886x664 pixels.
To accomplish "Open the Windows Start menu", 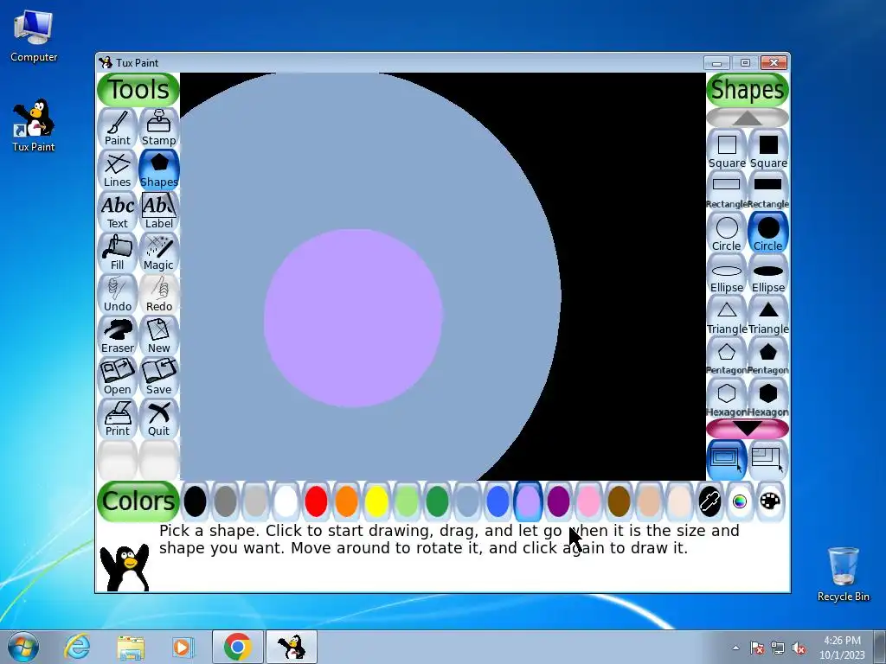I will [22, 647].
